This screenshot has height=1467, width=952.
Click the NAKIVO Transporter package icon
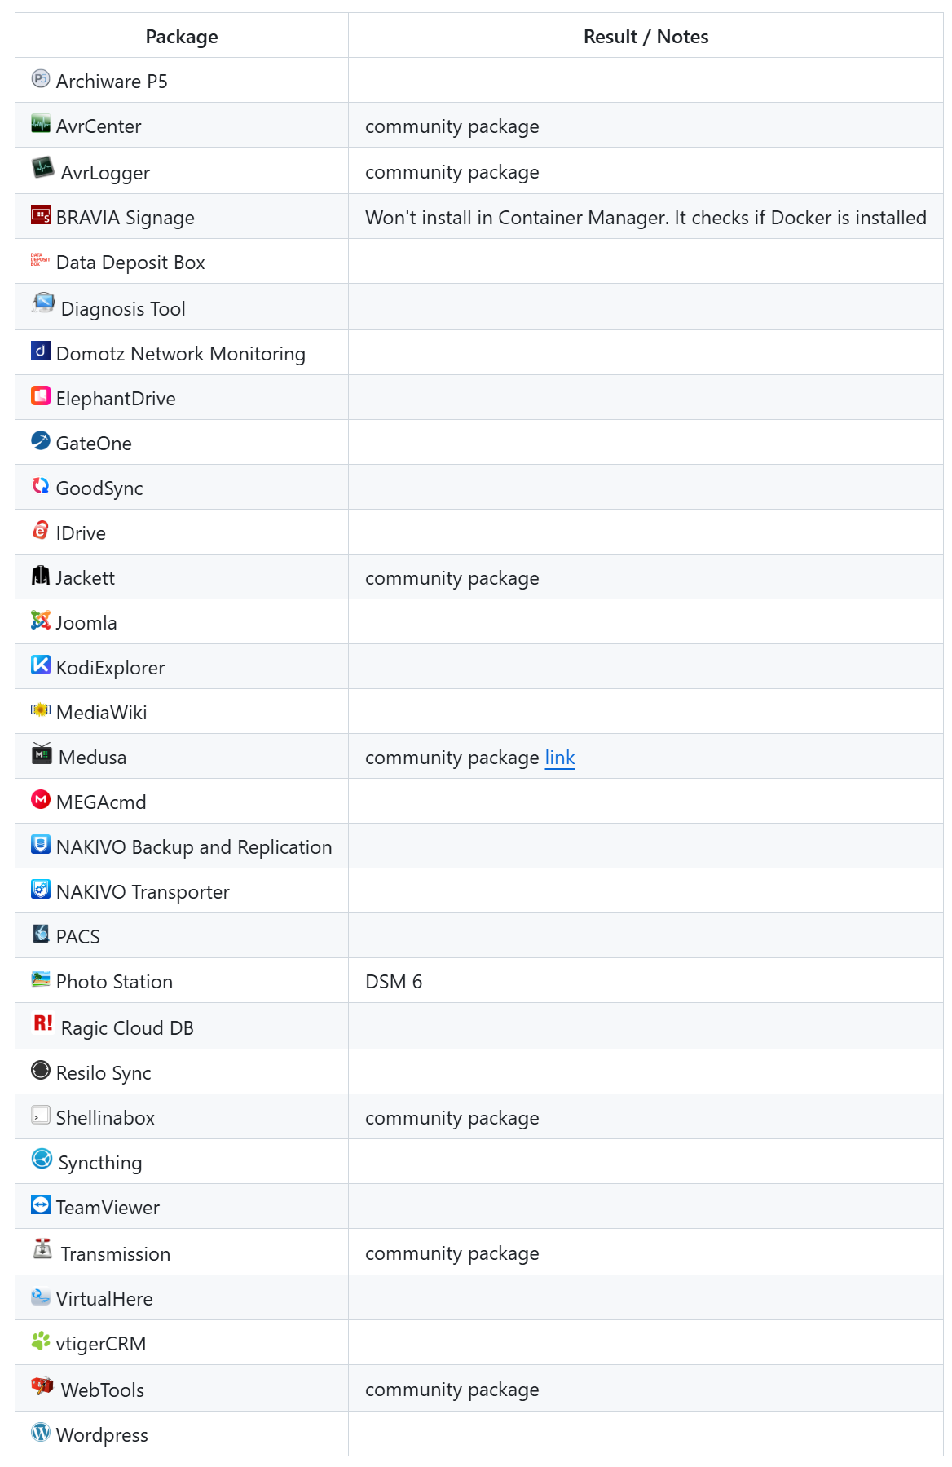41,890
